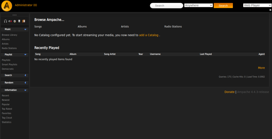Open Favorites under Information
272x139 pixels.
click(7, 113)
